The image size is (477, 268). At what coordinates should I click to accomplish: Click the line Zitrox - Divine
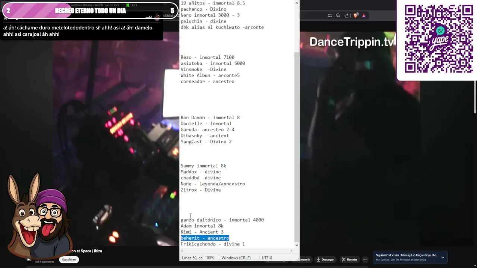201,190
